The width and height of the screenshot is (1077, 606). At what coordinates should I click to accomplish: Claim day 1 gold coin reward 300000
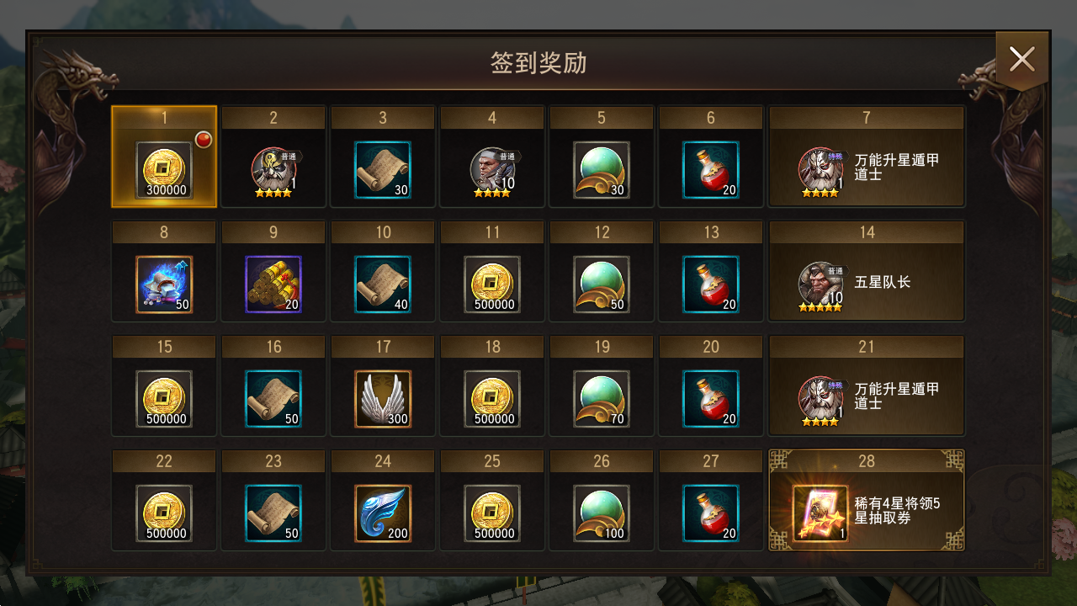pos(164,170)
